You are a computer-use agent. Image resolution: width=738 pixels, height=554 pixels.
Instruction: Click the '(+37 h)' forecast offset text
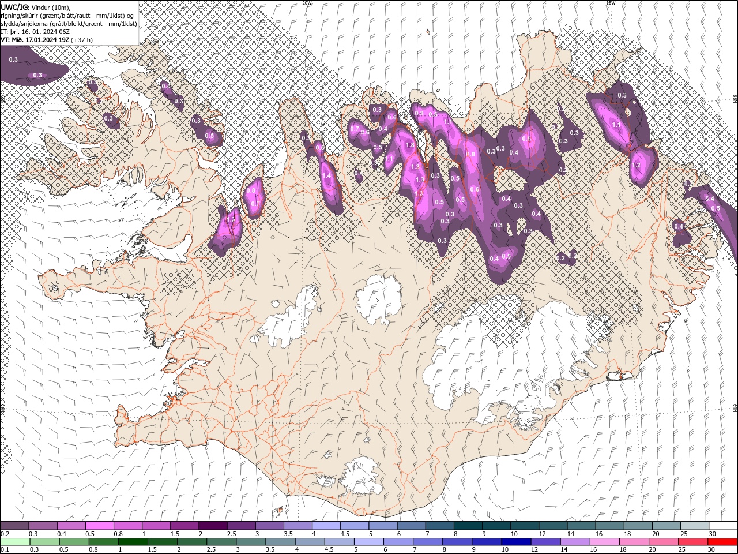[x=82, y=40]
